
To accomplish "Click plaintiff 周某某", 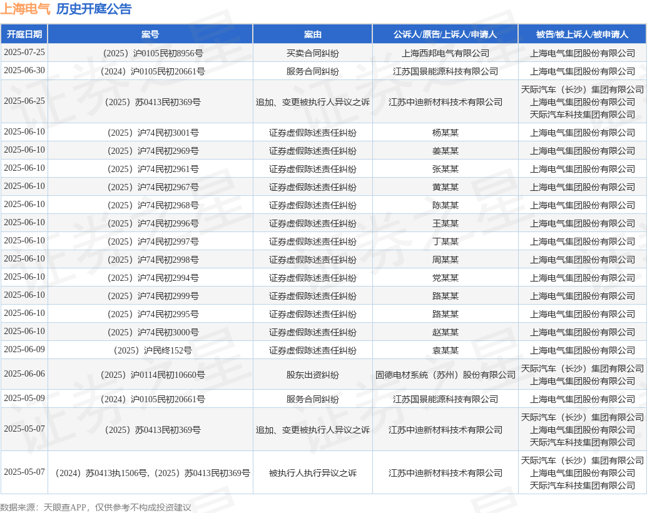I will coord(446,260).
